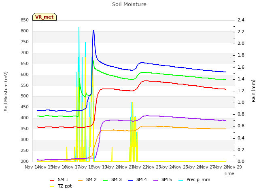Select SM 1 legend entry

pos(59,179)
